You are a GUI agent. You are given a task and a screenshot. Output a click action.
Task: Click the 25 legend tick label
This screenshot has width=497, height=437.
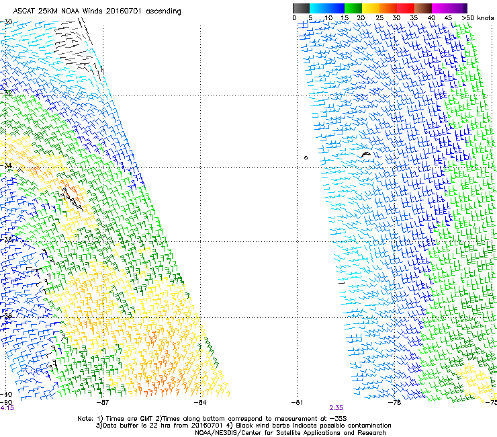[x=379, y=18]
